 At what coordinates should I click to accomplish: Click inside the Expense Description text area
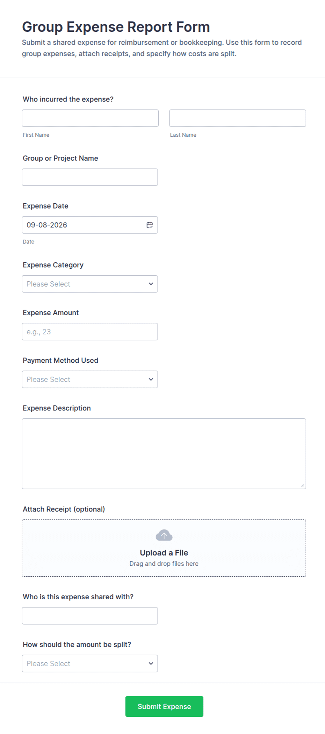click(164, 454)
